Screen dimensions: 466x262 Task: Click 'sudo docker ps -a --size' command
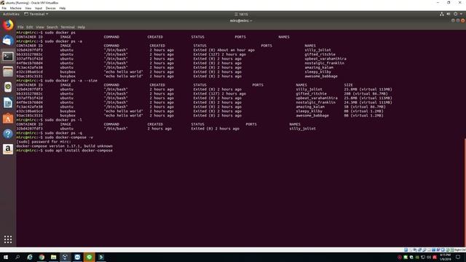(71, 81)
